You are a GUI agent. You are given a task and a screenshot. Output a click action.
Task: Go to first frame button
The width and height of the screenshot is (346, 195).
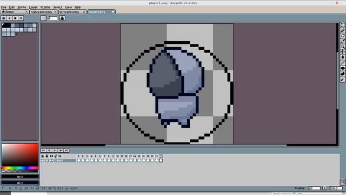[43, 151]
